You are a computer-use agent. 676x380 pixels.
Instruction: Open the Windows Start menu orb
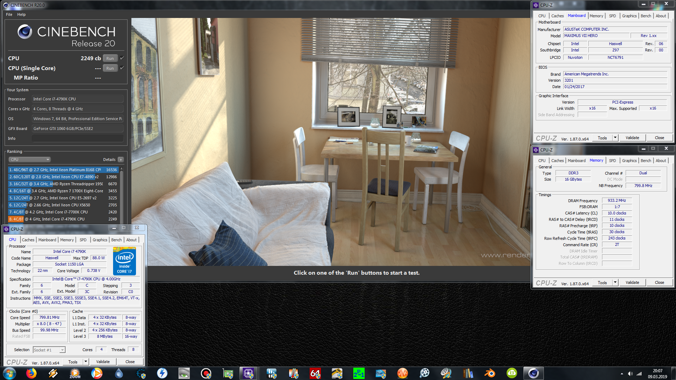point(9,373)
